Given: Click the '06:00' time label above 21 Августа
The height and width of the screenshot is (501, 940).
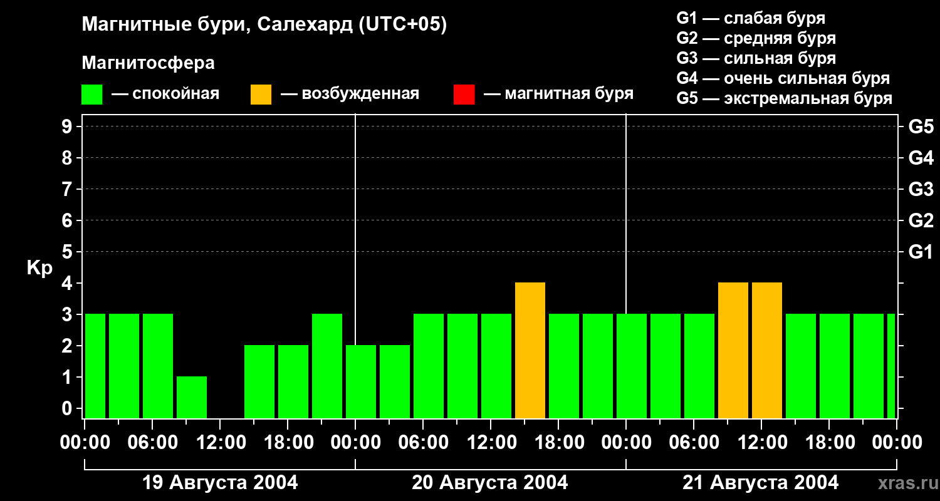Looking at the screenshot, I should (x=694, y=443).
